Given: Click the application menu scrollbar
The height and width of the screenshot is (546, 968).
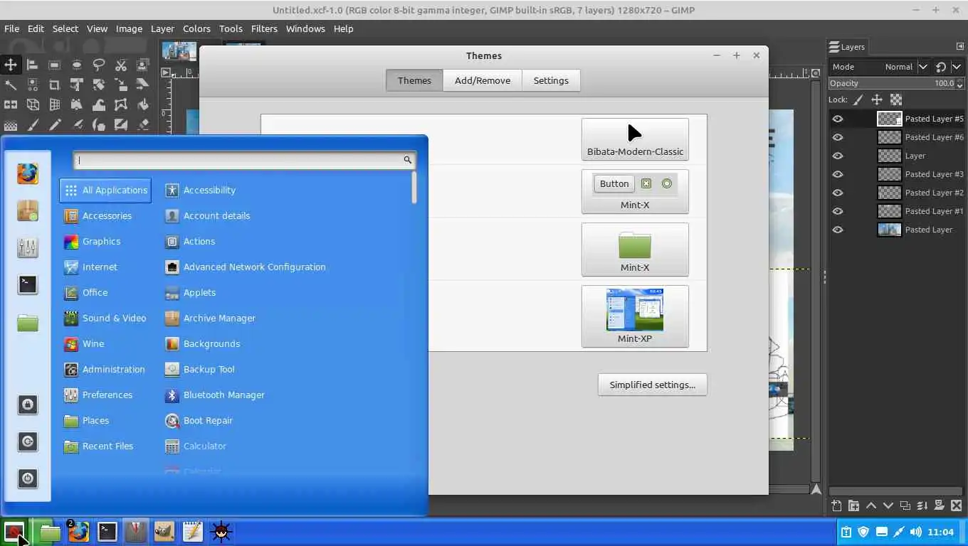Looking at the screenshot, I should coord(414,188).
